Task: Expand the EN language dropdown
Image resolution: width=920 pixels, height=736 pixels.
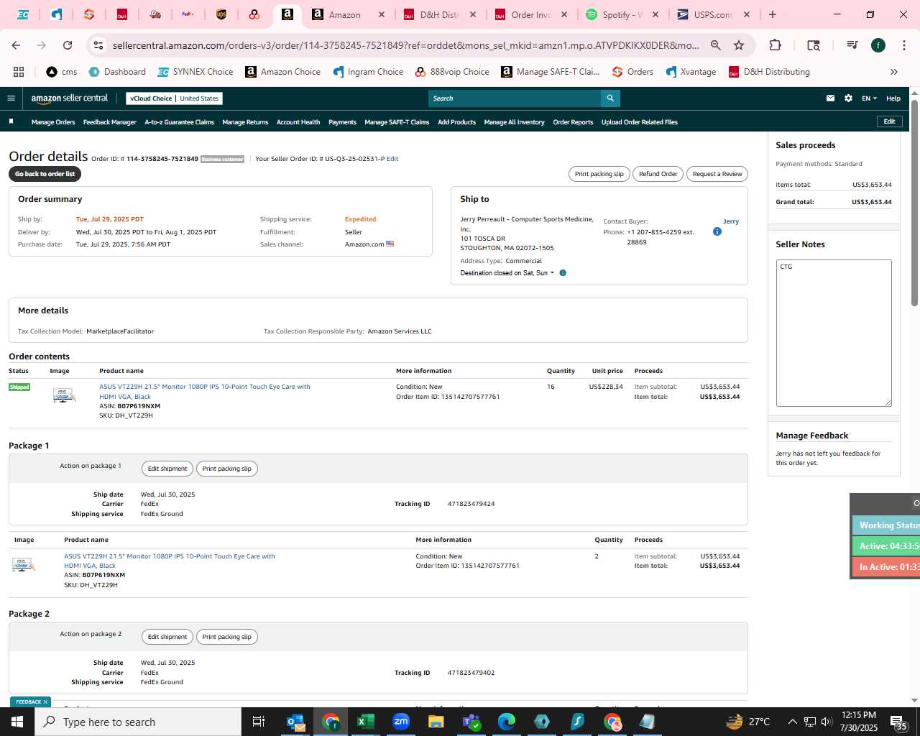Action: 870,98
